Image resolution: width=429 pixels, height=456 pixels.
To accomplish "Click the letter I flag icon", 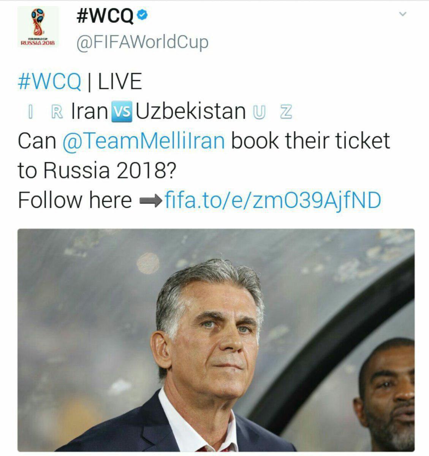I will [32, 112].
